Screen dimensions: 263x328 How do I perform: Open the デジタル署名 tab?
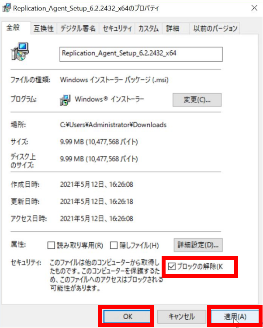(78, 28)
